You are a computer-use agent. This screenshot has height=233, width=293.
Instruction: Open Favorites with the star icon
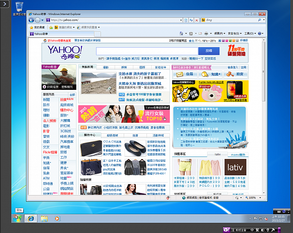31,27
